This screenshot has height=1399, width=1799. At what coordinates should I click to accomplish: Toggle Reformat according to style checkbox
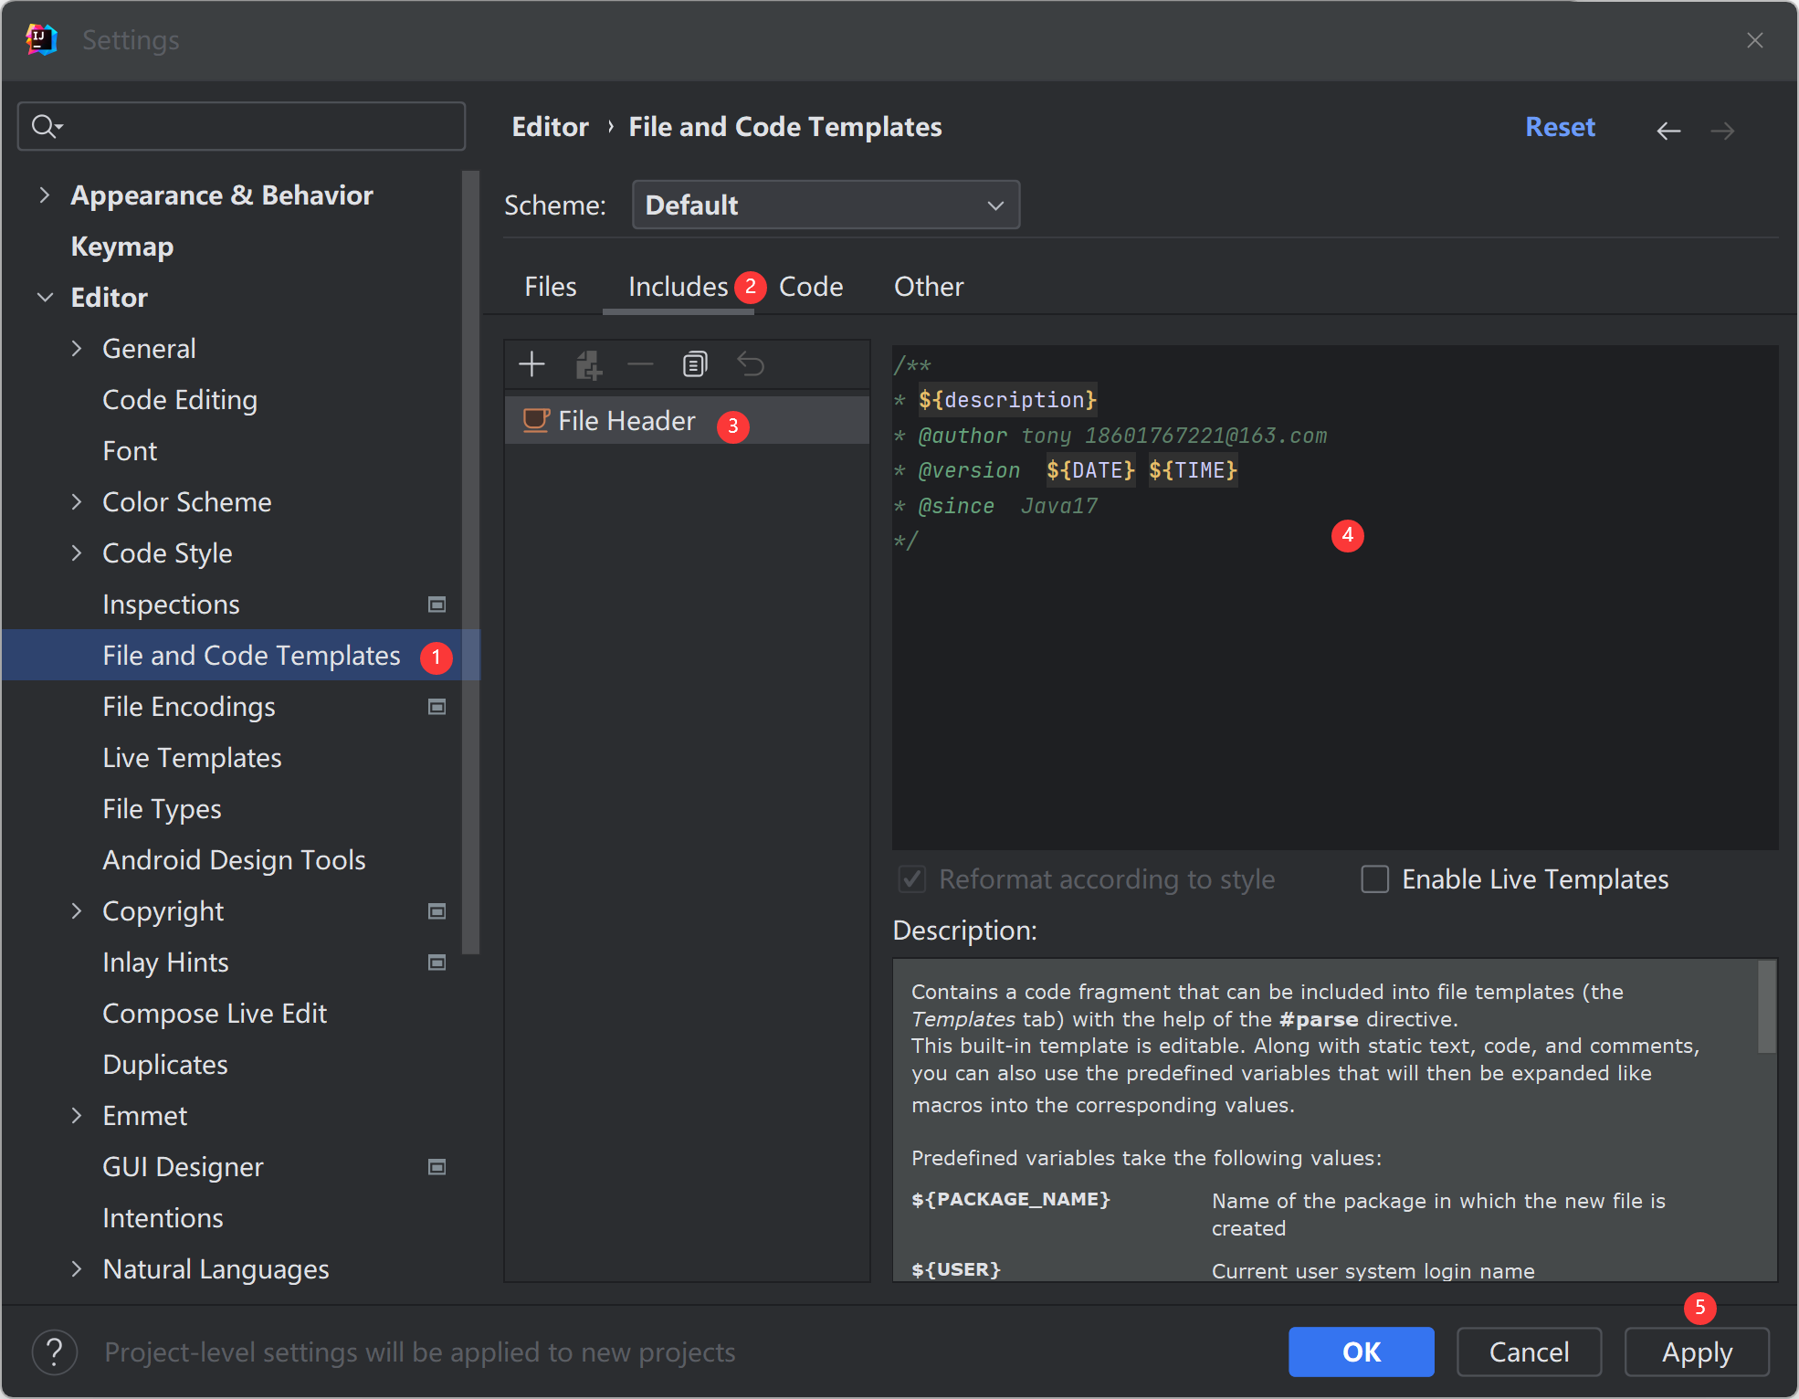pos(912,879)
